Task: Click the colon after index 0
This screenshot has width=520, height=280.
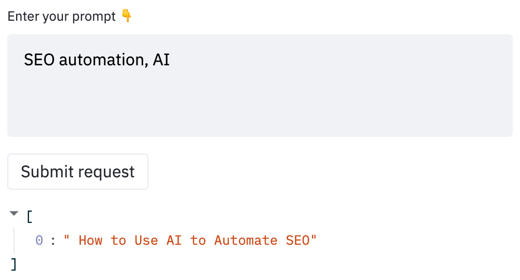Action: (53, 241)
